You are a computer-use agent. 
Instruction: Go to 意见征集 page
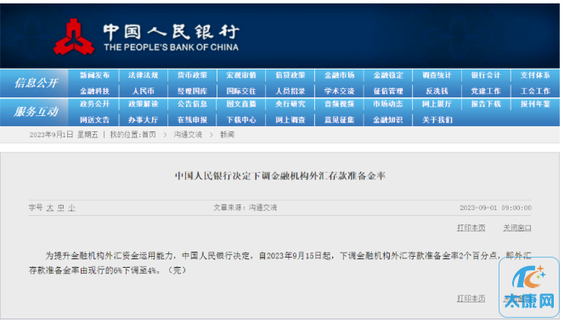[339, 119]
